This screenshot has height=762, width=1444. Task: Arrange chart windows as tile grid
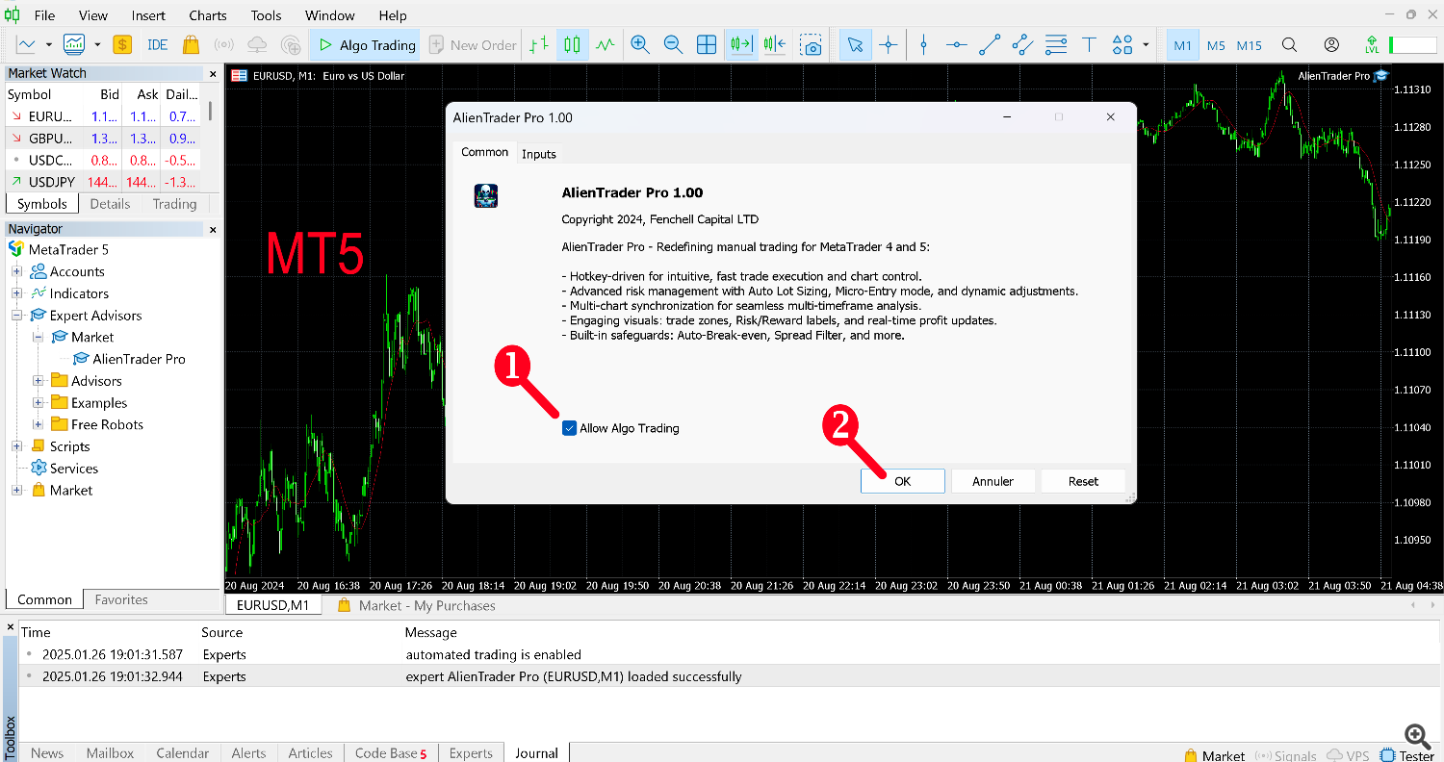pyautogui.click(x=707, y=44)
